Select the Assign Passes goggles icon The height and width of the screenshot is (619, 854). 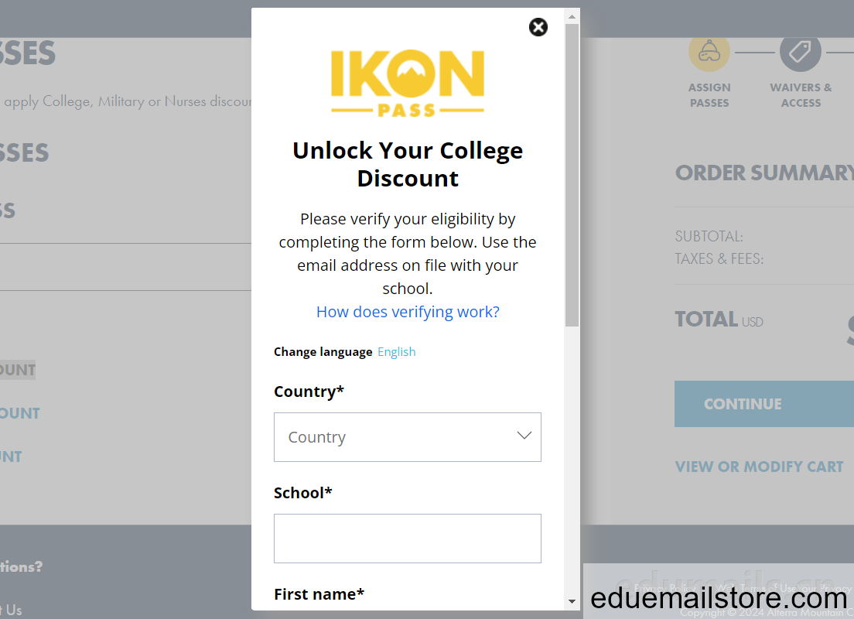coord(709,52)
